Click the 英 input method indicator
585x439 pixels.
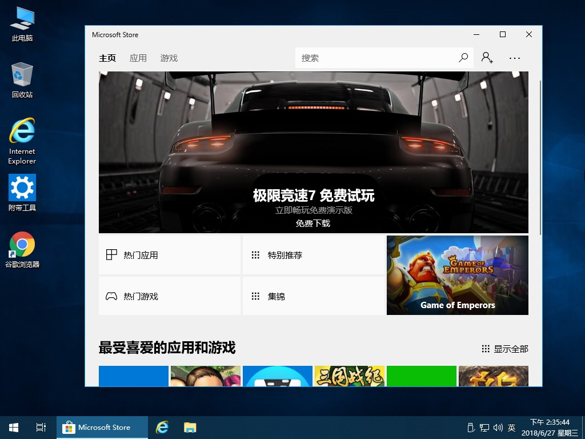511,428
